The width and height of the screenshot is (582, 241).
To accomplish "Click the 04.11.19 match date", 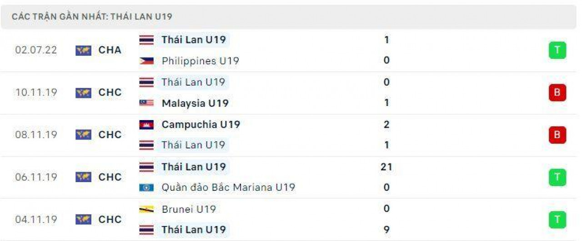I will pos(36,220).
